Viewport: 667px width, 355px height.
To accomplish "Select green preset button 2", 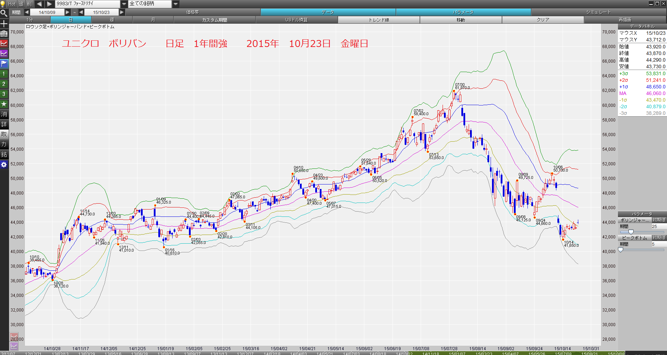I will coord(4,84).
